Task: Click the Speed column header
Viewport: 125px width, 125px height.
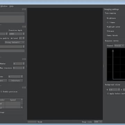Action: tap(13, 100)
